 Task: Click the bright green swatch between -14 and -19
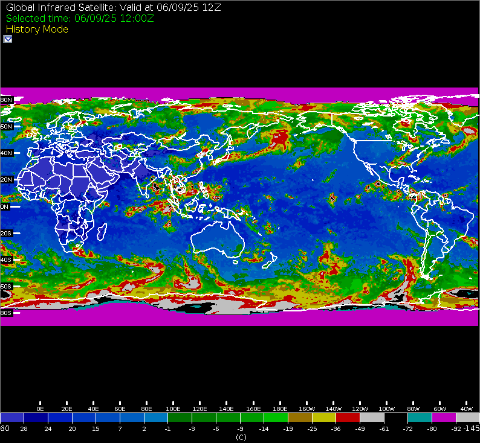276,417
